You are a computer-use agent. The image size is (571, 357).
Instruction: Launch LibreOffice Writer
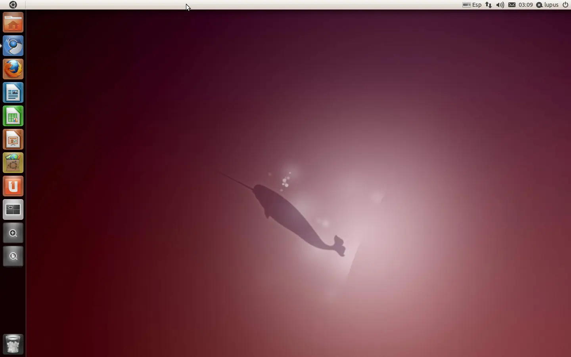(13, 92)
